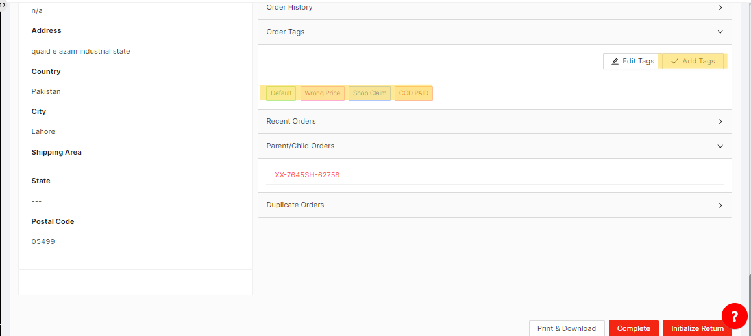Click the Complete button

point(634,328)
